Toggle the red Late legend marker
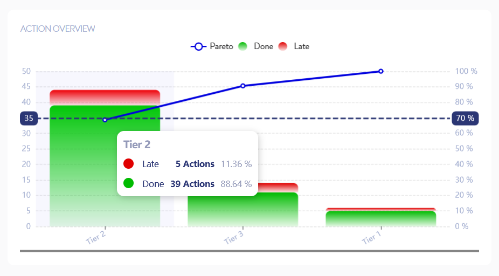The image size is (499, 276). 283,46
